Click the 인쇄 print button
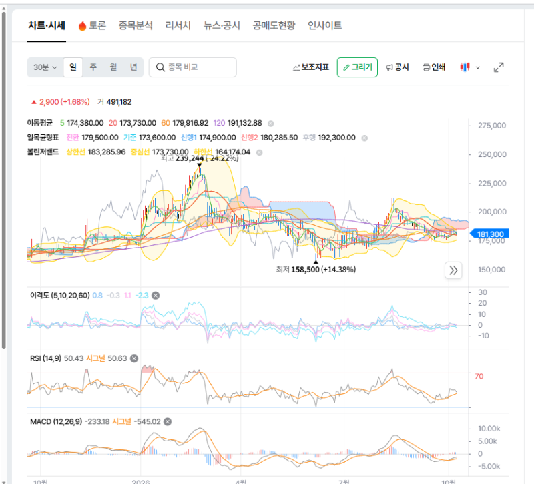The height and width of the screenshot is (484, 534). 434,67
